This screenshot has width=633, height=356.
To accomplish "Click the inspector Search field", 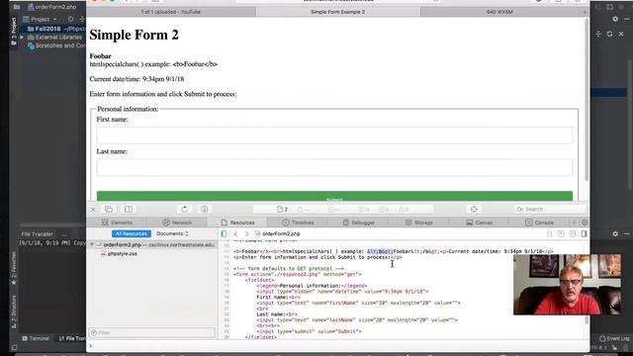I will [550, 209].
